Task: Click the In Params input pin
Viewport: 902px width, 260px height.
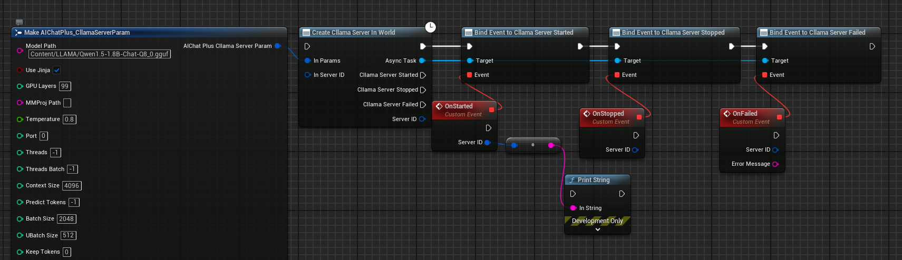Action: pyautogui.click(x=308, y=61)
